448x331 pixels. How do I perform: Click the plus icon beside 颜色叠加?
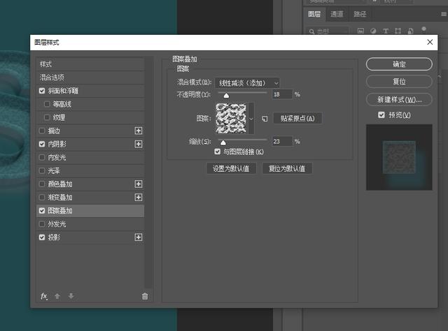(x=138, y=184)
